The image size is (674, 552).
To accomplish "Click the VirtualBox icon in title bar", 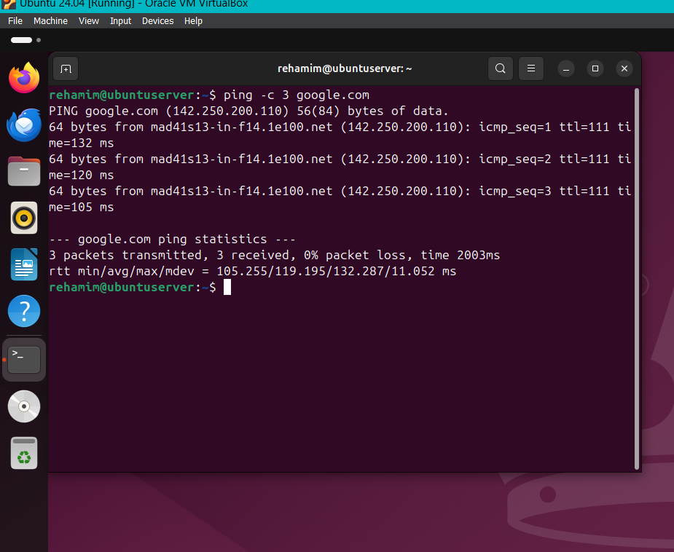I will pyautogui.click(x=8, y=4).
